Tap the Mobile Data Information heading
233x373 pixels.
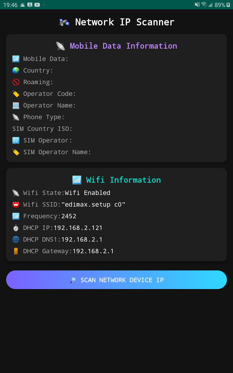(123, 46)
